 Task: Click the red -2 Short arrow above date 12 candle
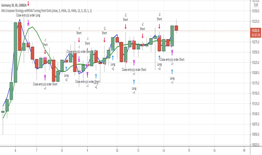coord(125,27)
